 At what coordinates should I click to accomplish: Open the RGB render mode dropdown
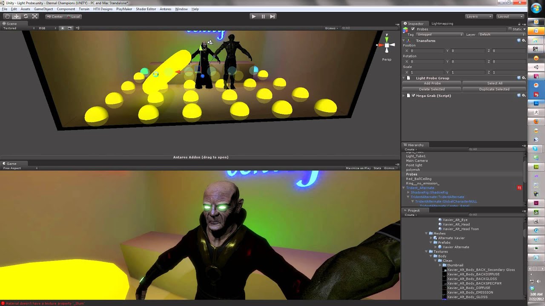[48, 28]
